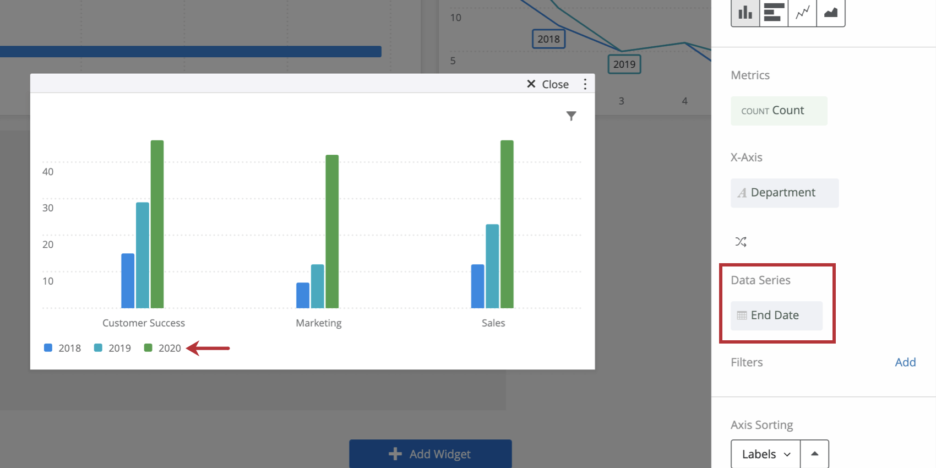
Task: Click the 2019 label on the line chart
Action: (624, 64)
